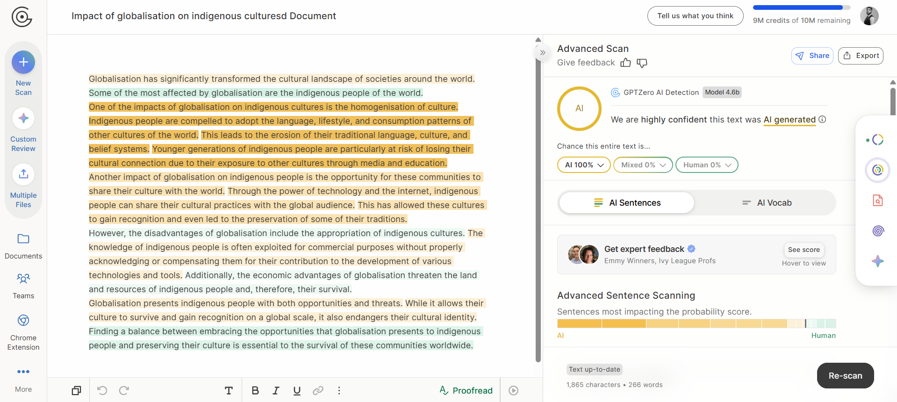The width and height of the screenshot is (897, 402).
Task: Undo the last edit
Action: [102, 390]
